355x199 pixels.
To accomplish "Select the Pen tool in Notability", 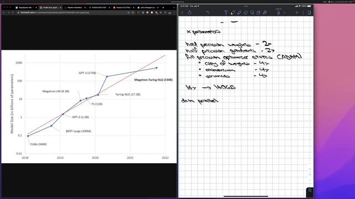I will [232, 13].
